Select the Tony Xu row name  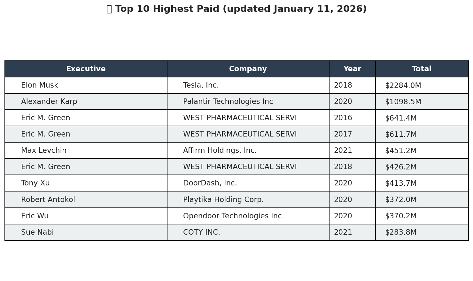[86, 183]
